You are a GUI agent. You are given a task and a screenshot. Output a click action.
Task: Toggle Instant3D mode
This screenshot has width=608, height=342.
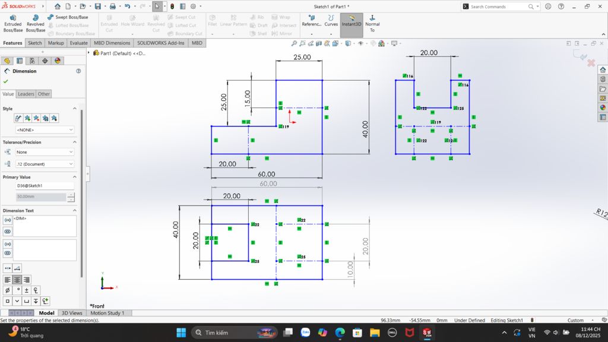(351, 25)
